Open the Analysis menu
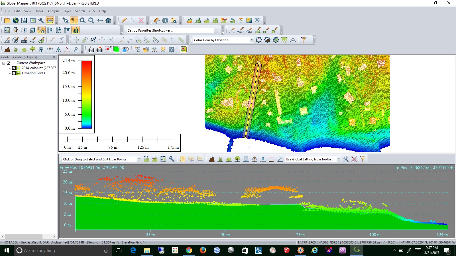The image size is (456, 256). pos(53,11)
